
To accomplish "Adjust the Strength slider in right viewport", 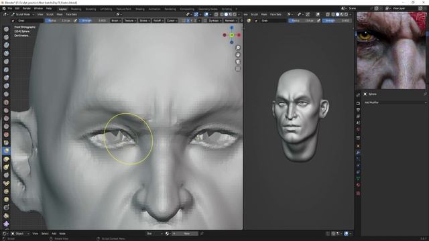I will (x=336, y=21).
